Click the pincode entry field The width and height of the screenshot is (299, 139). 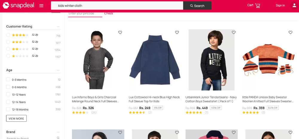pos(85,13)
